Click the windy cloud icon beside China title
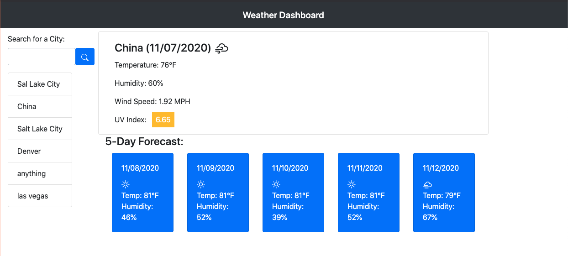This screenshot has height=256, width=568. coord(221,48)
